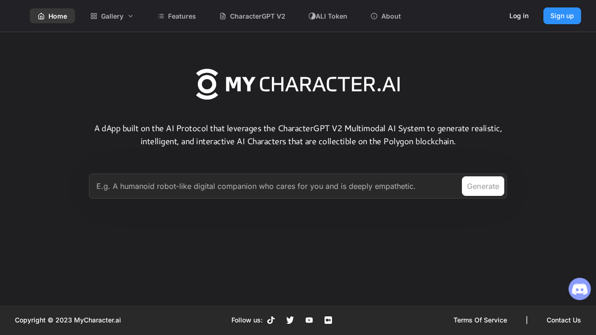
Task: Focus the character description input field
Action: click(275, 186)
